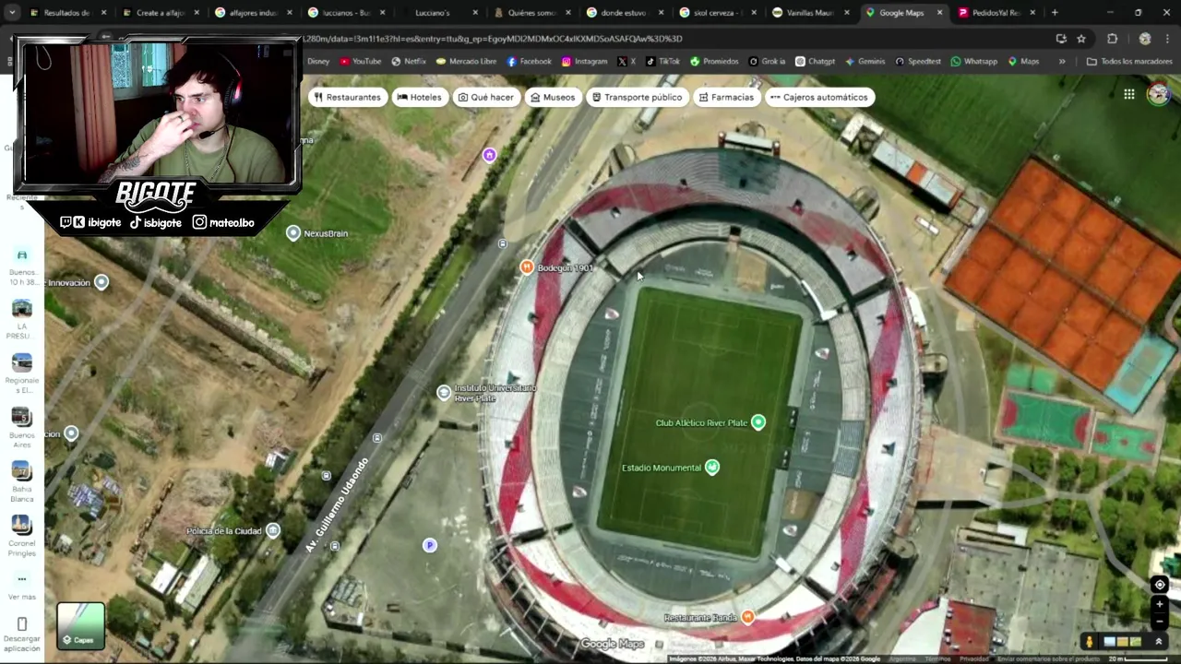Open Privacidad footer link

click(x=973, y=659)
